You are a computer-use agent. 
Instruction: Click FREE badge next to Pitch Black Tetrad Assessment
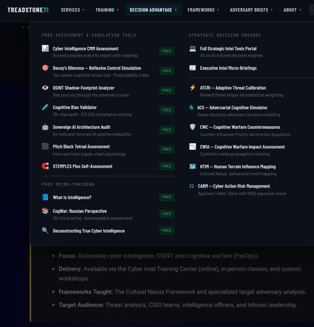click(166, 149)
